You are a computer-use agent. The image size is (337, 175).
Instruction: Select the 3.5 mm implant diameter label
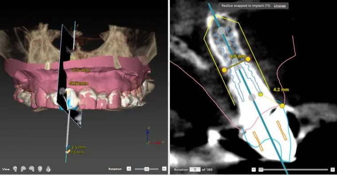point(78,147)
